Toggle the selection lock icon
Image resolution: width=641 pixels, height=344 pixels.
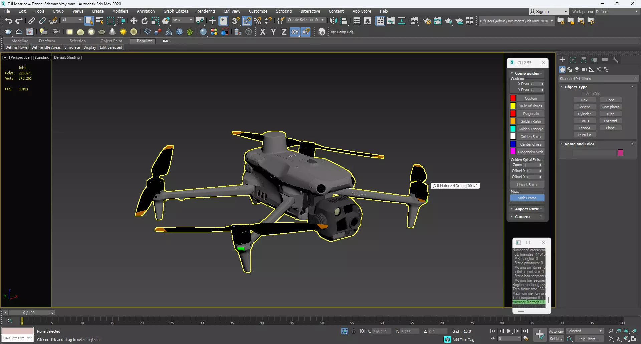click(354, 331)
